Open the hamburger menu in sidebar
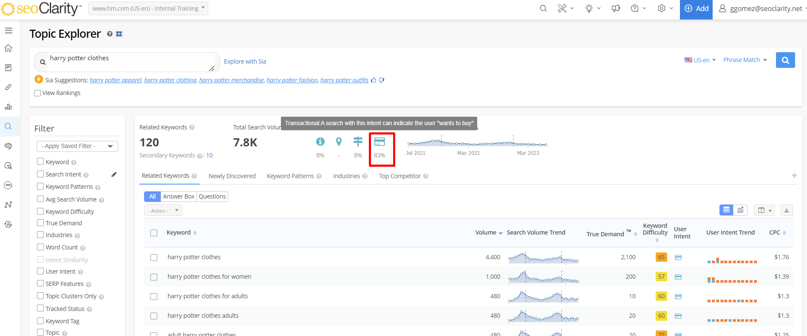Screen dimensions: 807x336 [8, 31]
